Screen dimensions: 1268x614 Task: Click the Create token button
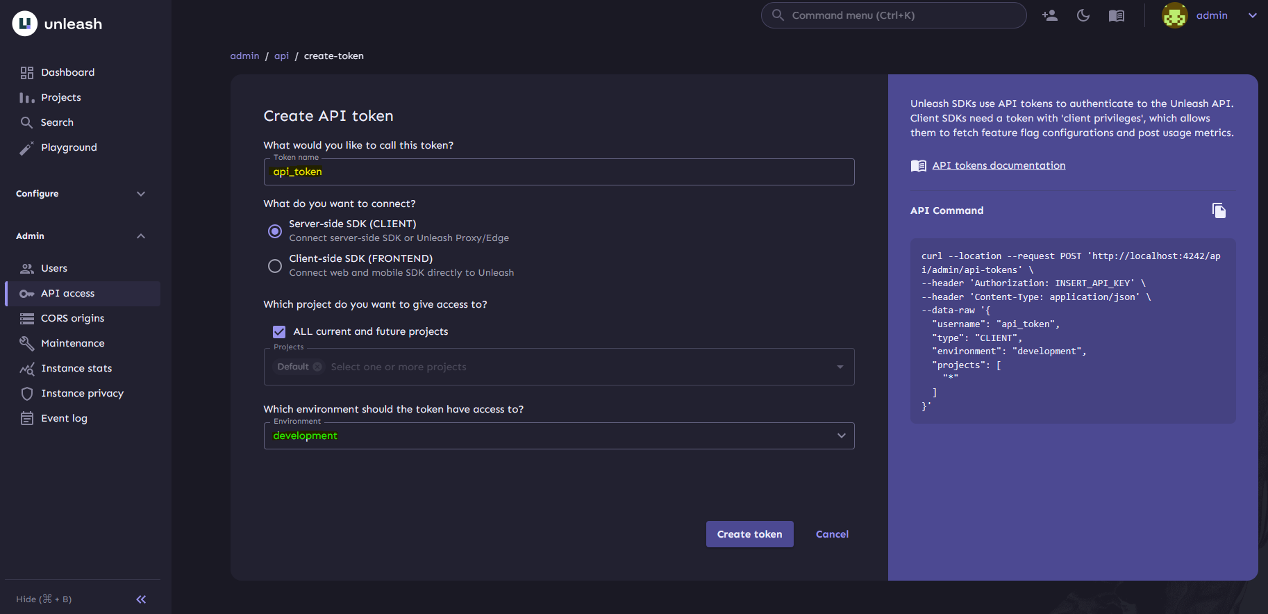(x=749, y=534)
